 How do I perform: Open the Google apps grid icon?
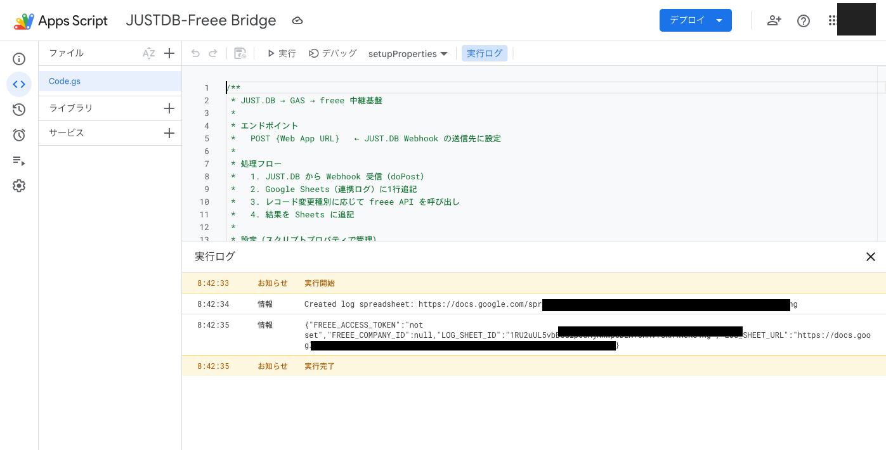click(833, 20)
